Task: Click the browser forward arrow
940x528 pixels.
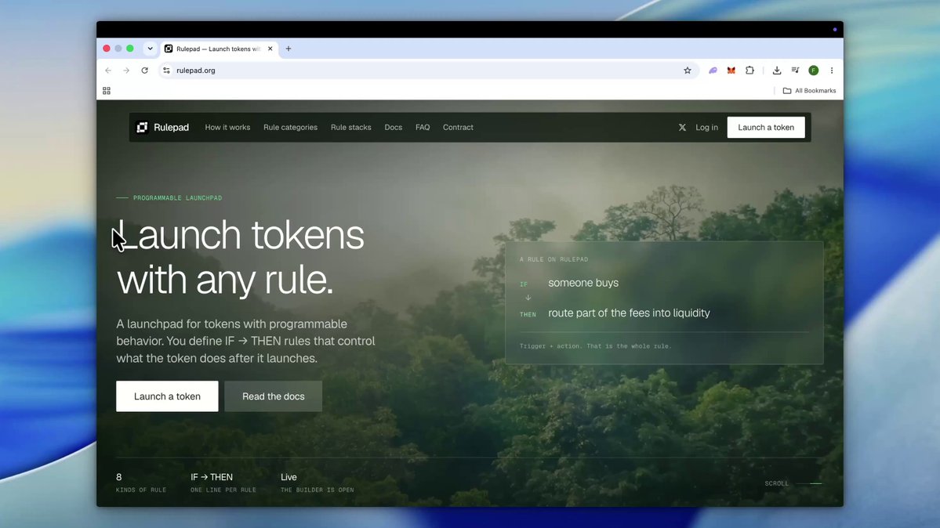Action: 126,71
